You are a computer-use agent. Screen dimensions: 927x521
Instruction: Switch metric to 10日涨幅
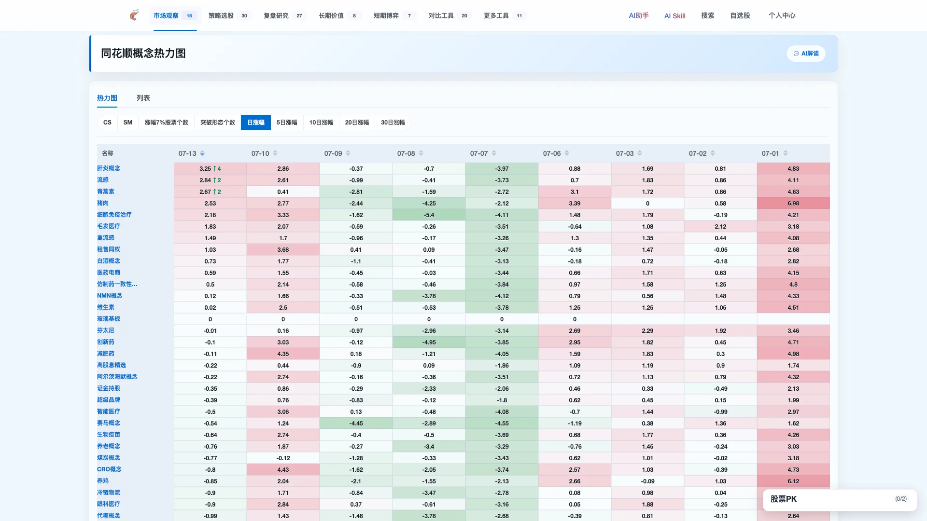pyautogui.click(x=321, y=123)
